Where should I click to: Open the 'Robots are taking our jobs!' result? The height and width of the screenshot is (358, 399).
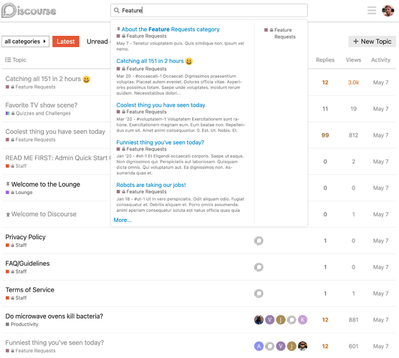point(151,185)
